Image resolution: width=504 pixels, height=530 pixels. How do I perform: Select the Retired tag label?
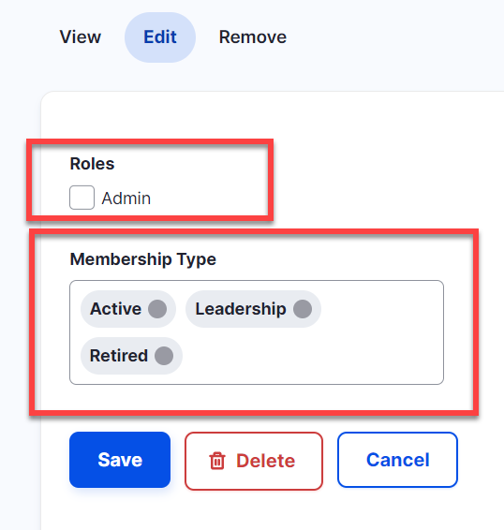[x=119, y=356]
